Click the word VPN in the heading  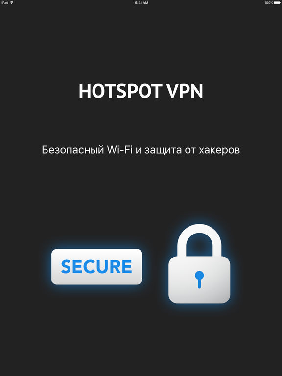[185, 92]
